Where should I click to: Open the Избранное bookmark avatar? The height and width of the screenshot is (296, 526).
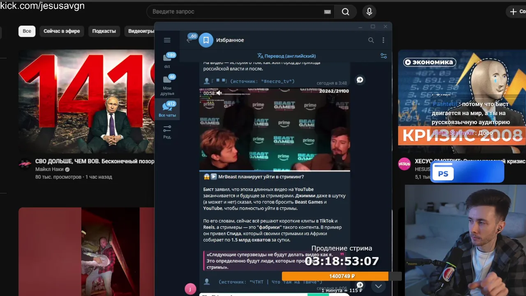(206, 40)
